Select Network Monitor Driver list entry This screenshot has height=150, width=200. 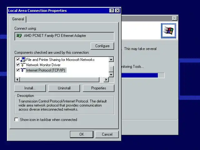[x=43, y=65]
